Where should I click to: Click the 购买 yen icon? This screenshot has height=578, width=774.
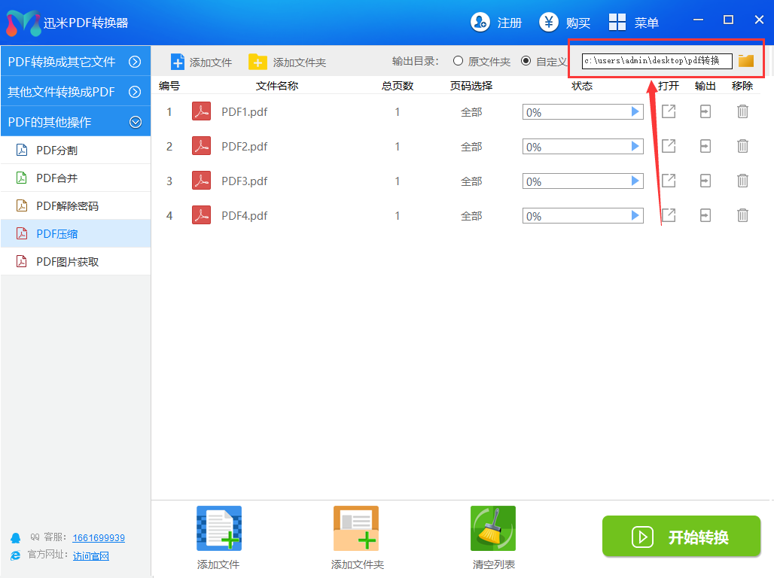(549, 23)
